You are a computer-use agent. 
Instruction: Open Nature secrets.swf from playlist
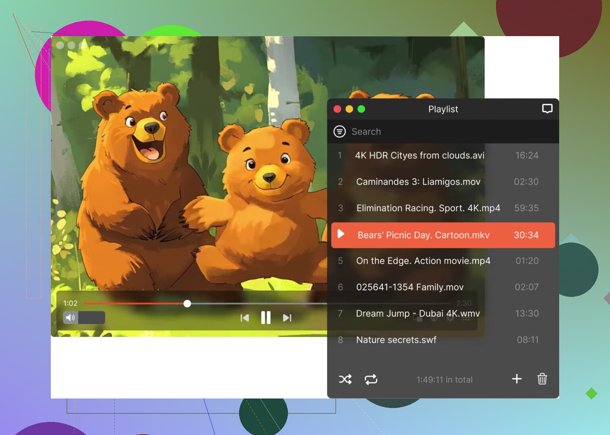click(396, 340)
